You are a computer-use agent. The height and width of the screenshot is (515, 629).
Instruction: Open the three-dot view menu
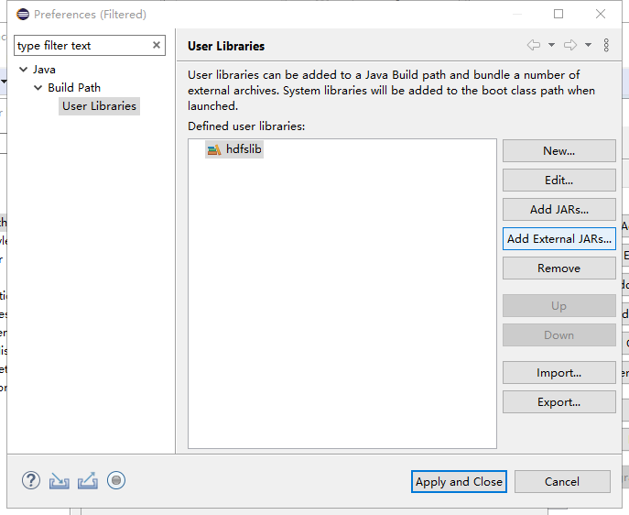coord(606,45)
